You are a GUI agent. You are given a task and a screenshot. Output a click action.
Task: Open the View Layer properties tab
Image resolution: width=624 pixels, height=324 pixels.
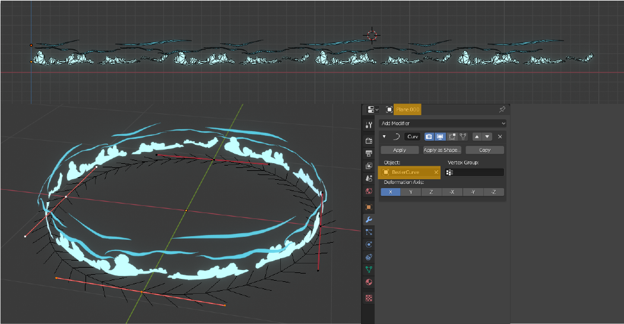click(x=369, y=166)
